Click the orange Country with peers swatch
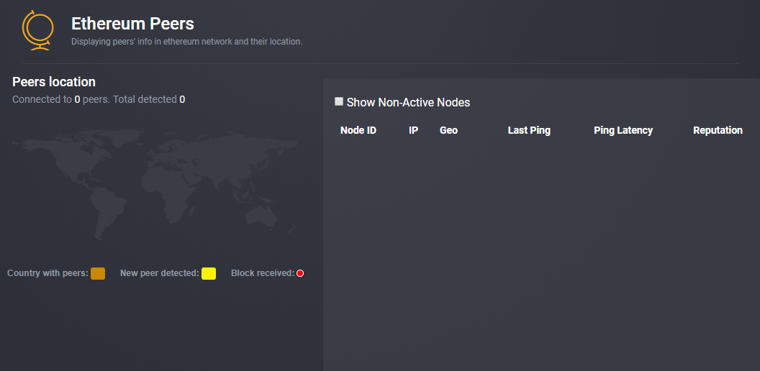The image size is (760, 371). coord(98,273)
